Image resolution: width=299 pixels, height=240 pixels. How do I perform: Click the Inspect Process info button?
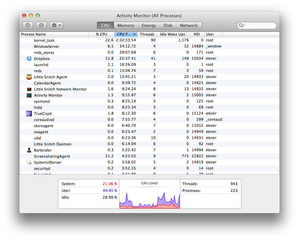[41, 25]
